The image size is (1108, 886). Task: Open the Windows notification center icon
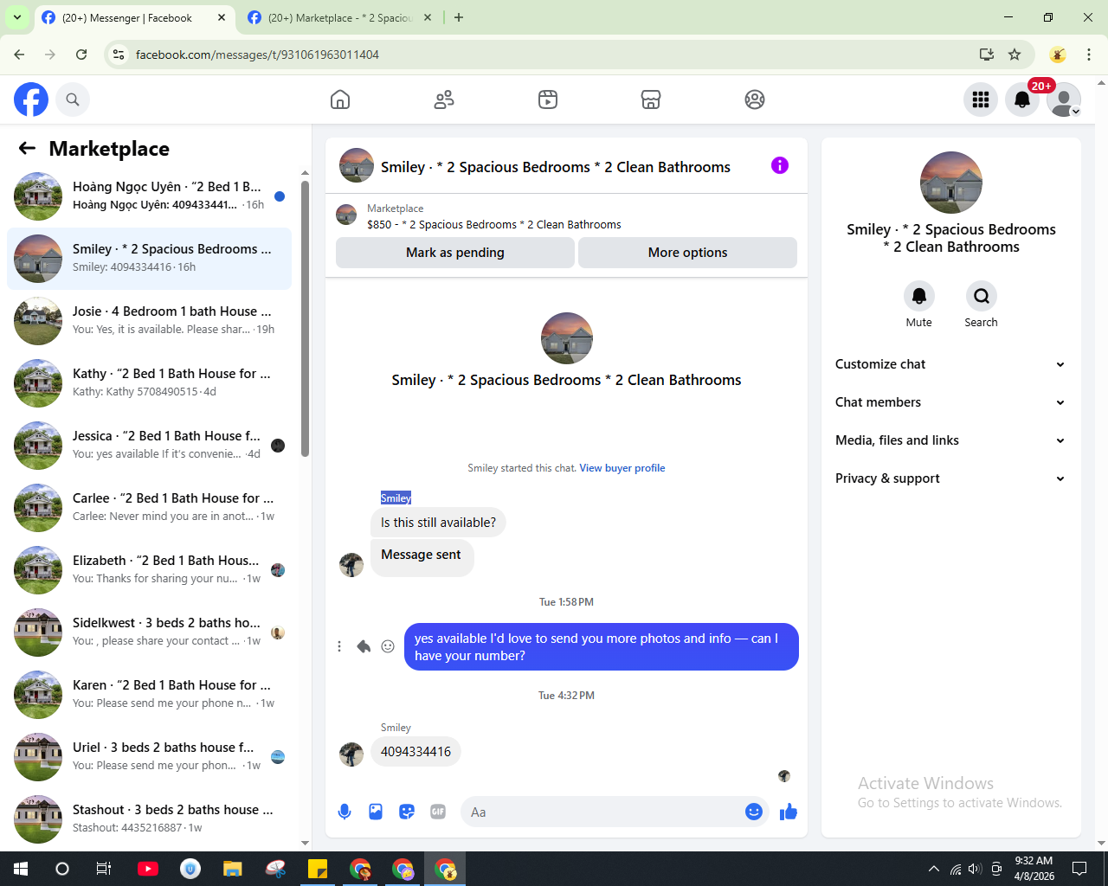1079,869
